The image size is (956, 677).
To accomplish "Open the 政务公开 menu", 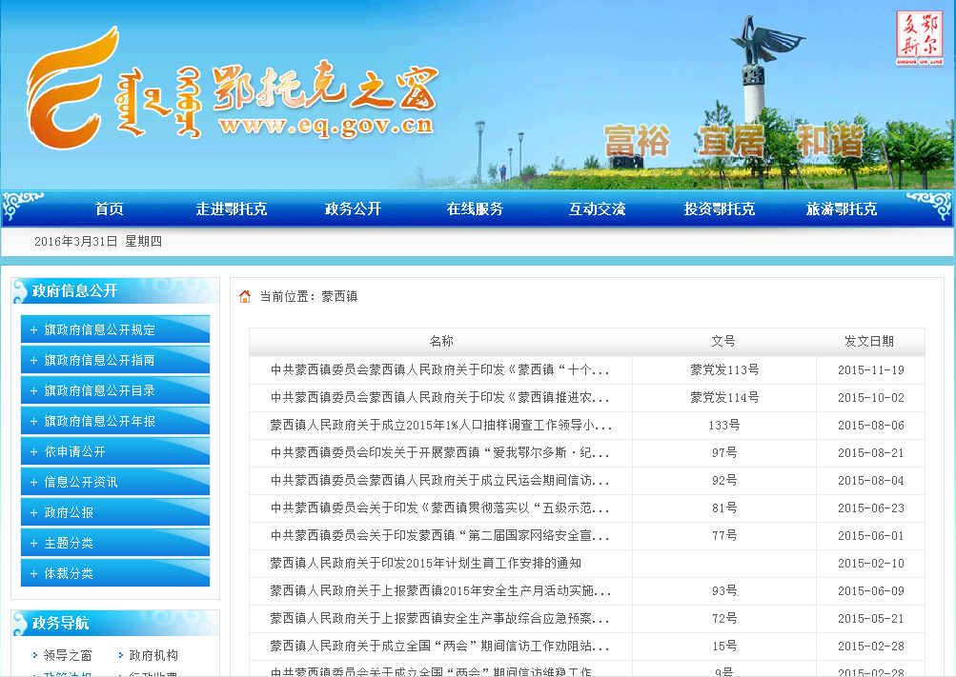I will click(x=353, y=209).
